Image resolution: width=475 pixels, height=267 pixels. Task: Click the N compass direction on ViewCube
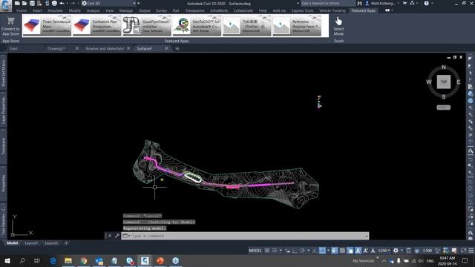[x=444, y=67]
